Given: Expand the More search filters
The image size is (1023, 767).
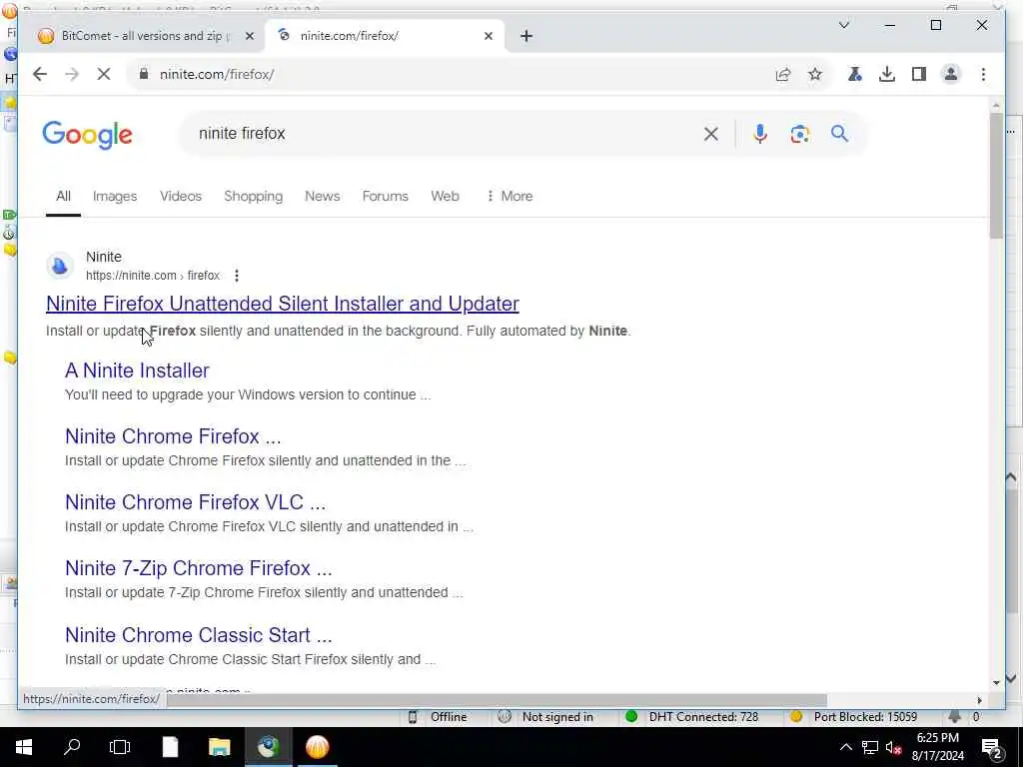Looking at the screenshot, I should point(510,197).
